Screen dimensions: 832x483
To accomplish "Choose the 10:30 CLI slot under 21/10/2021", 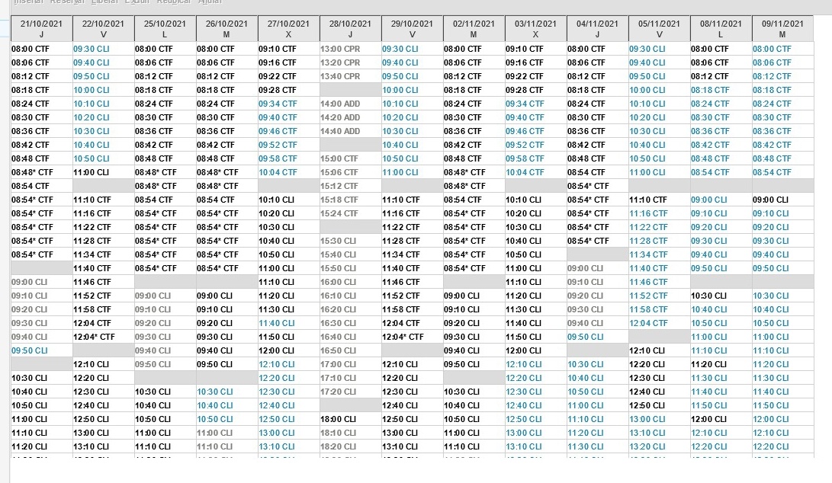I will pos(41,378).
